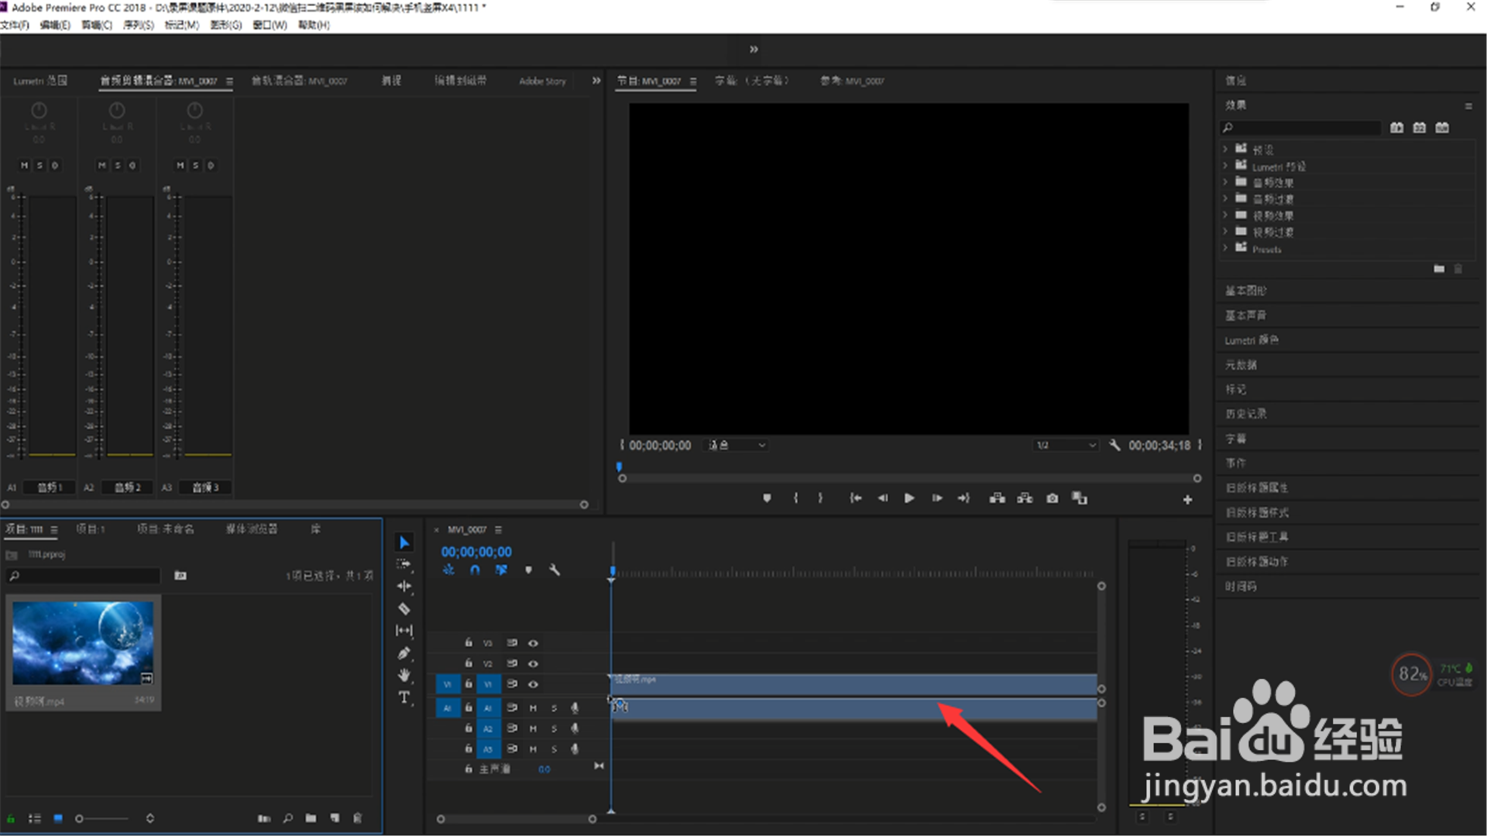1487x836 pixels.
Task: Open the Effects panel menu
Action: pyautogui.click(x=1468, y=106)
